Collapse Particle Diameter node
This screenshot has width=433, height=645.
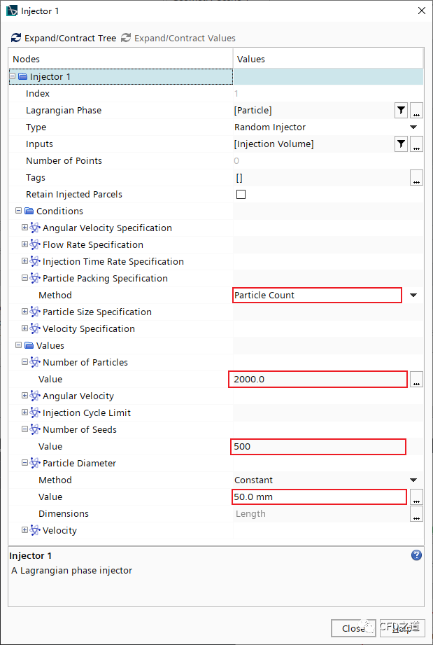(x=24, y=463)
